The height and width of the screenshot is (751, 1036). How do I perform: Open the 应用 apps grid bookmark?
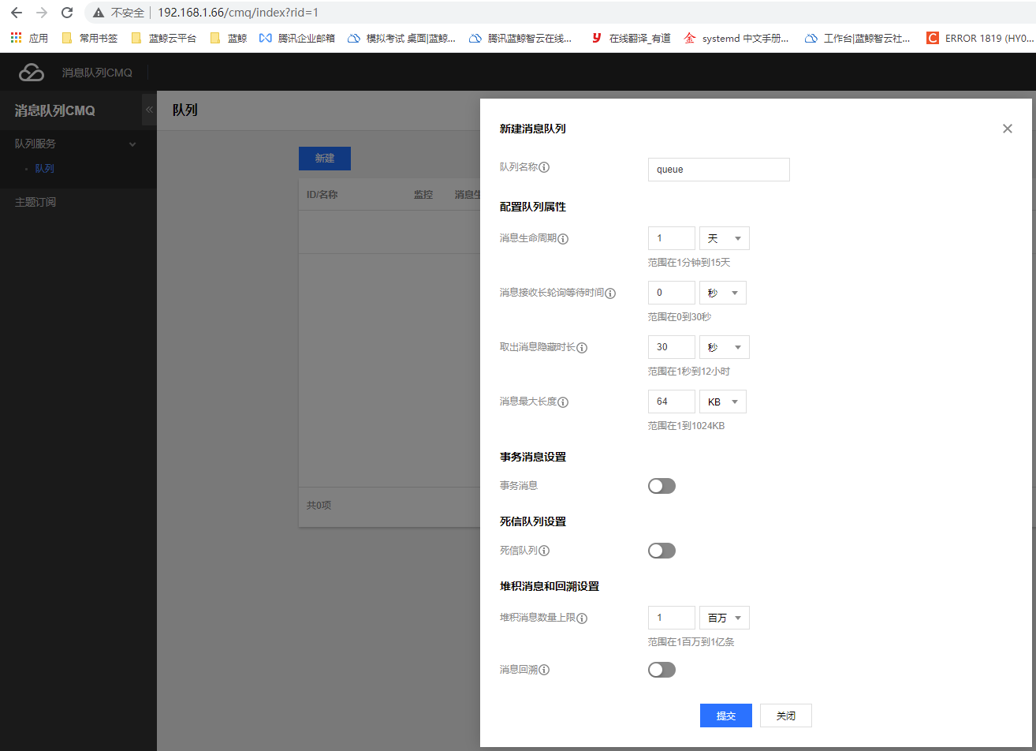click(29, 38)
